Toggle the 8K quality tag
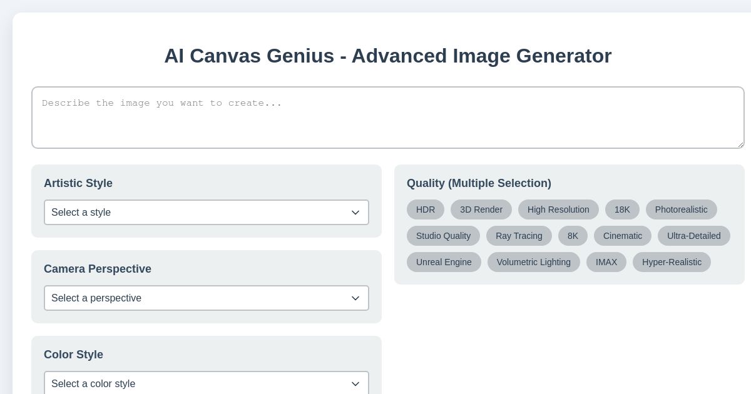The image size is (751, 394). coord(573,236)
